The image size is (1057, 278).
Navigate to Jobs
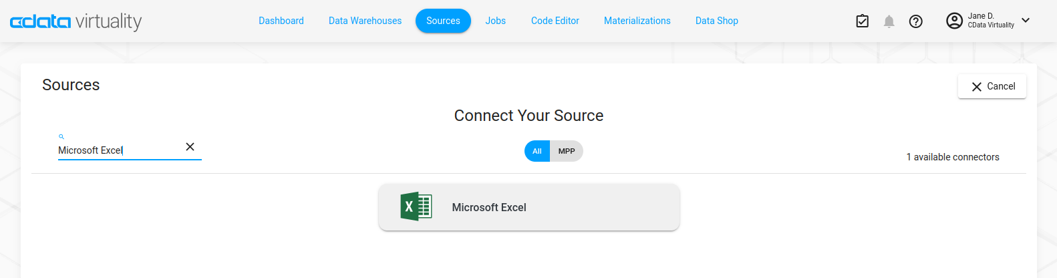click(x=495, y=21)
